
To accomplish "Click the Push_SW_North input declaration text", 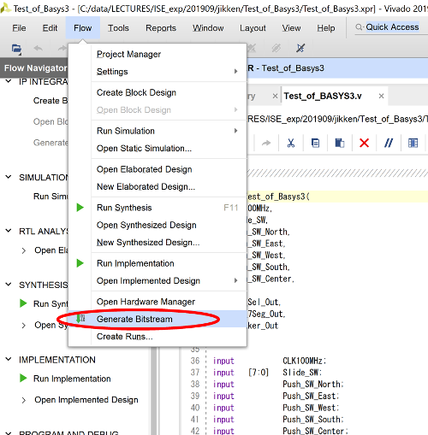I will pos(313,385).
